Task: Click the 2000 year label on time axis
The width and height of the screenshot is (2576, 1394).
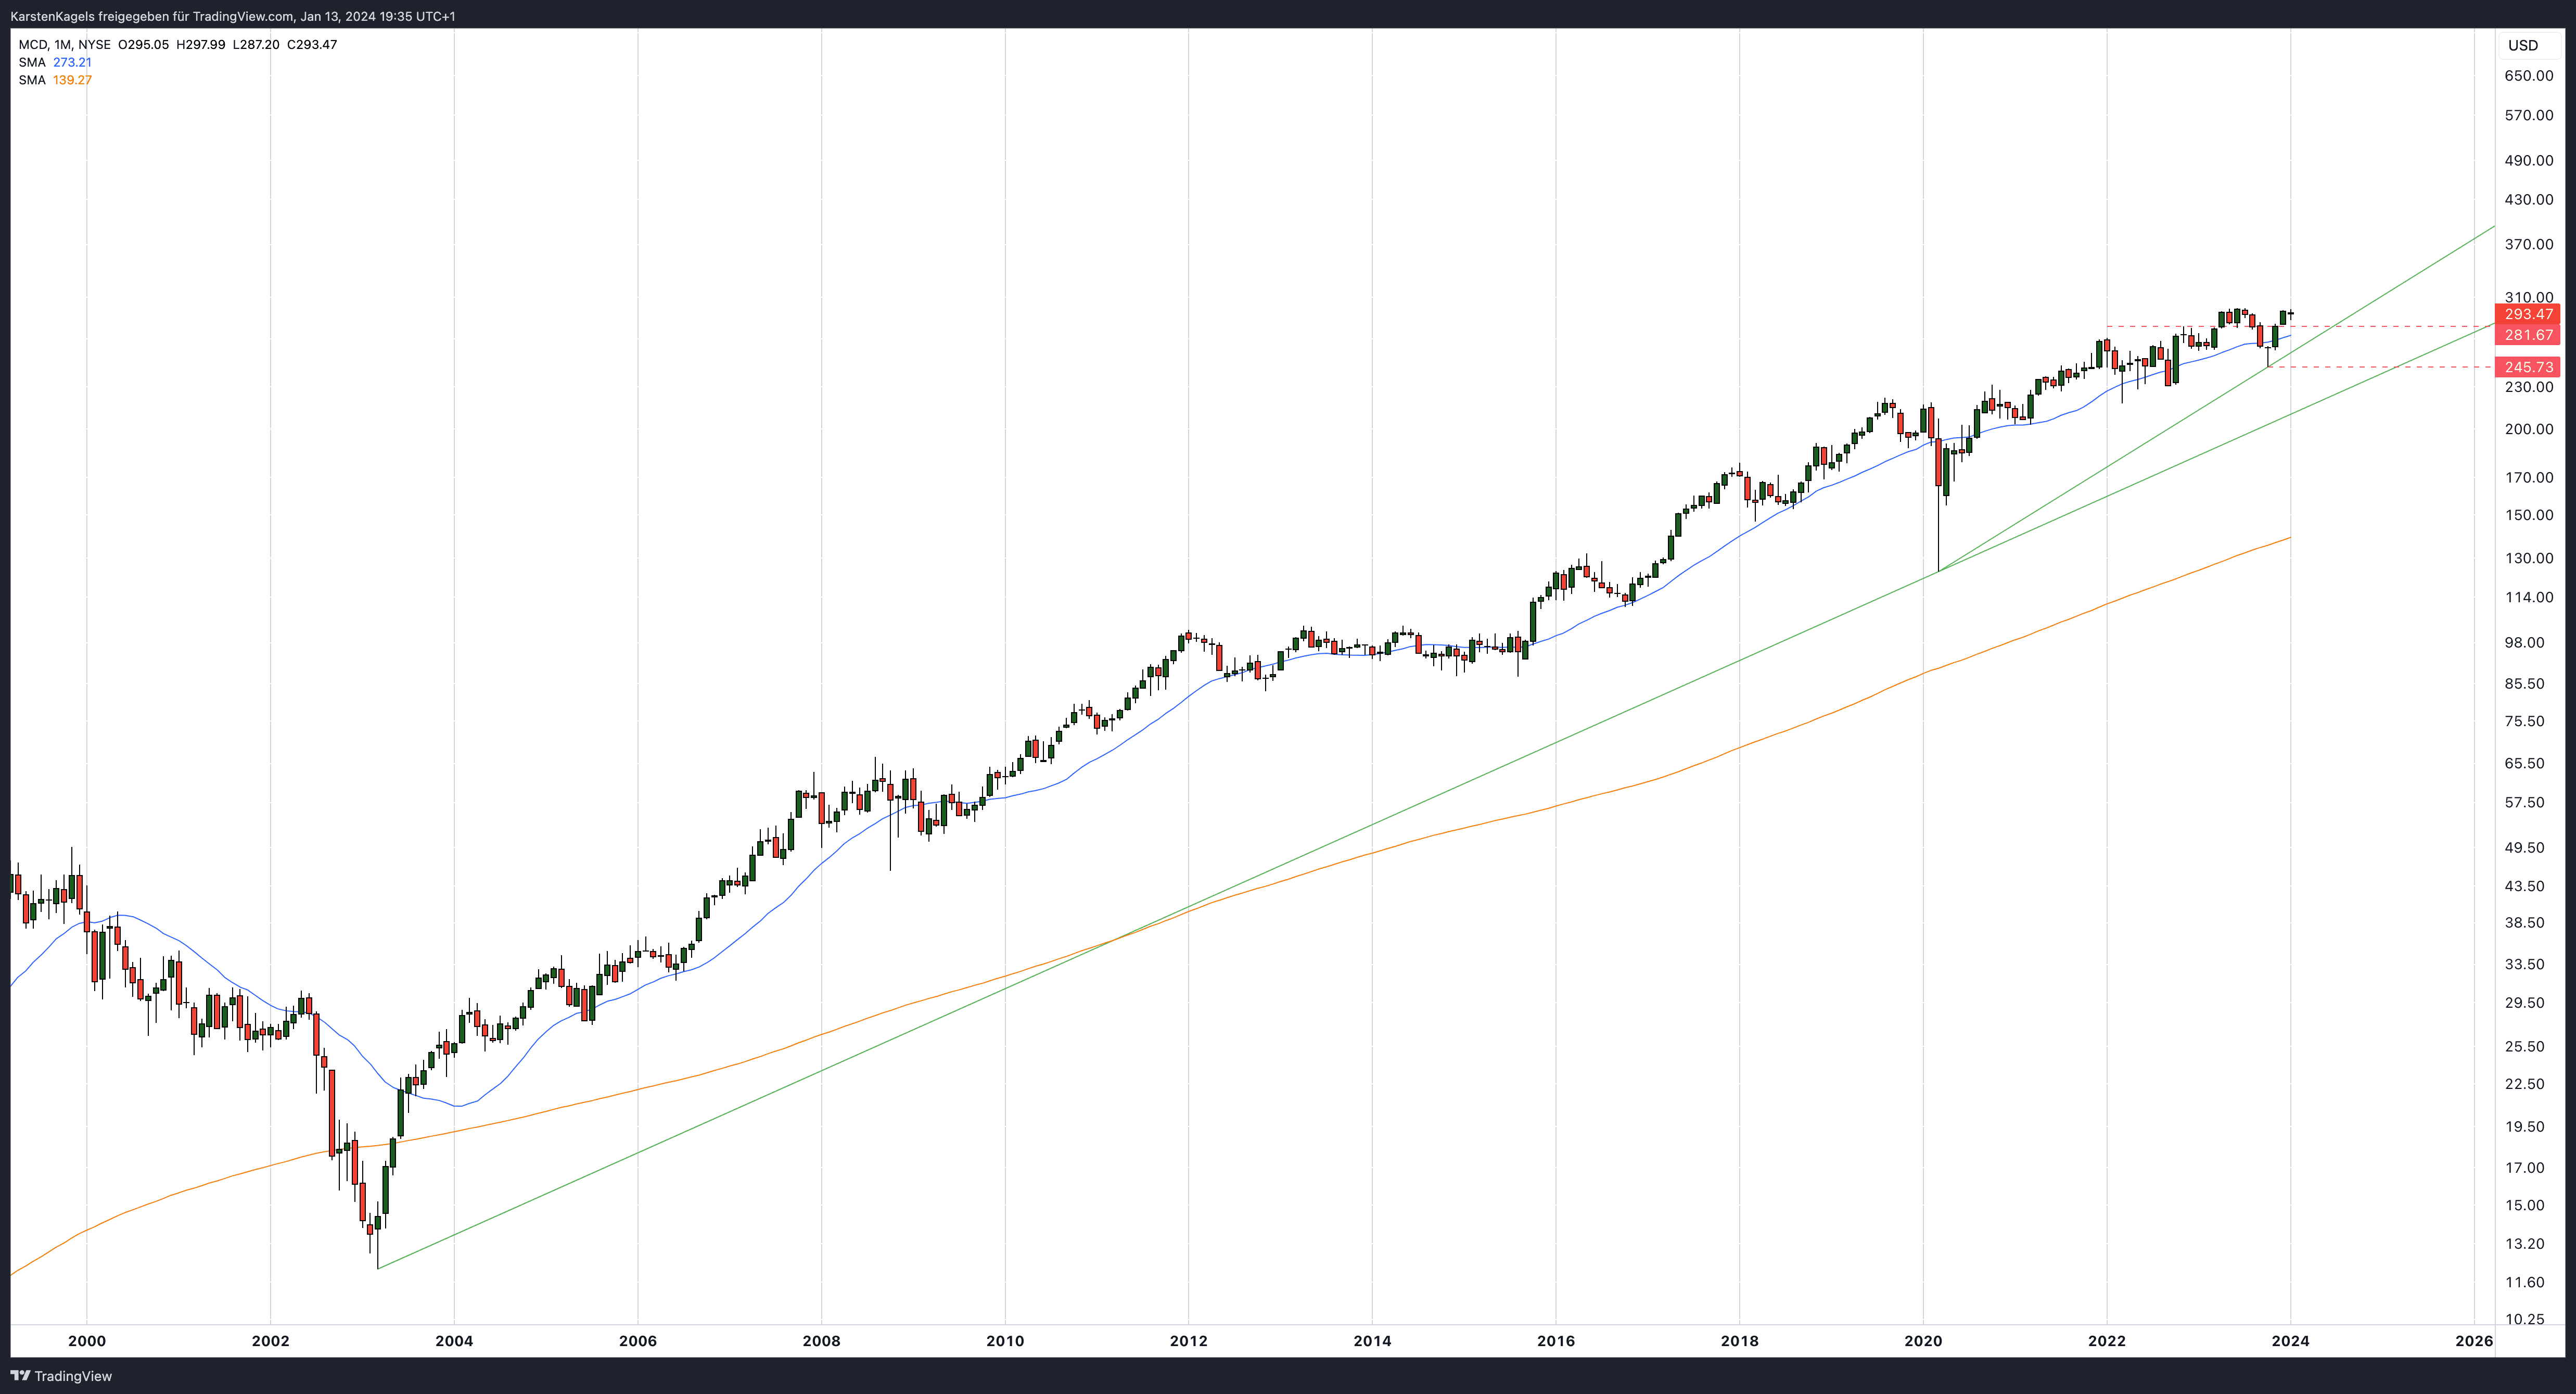Action: (x=87, y=1341)
